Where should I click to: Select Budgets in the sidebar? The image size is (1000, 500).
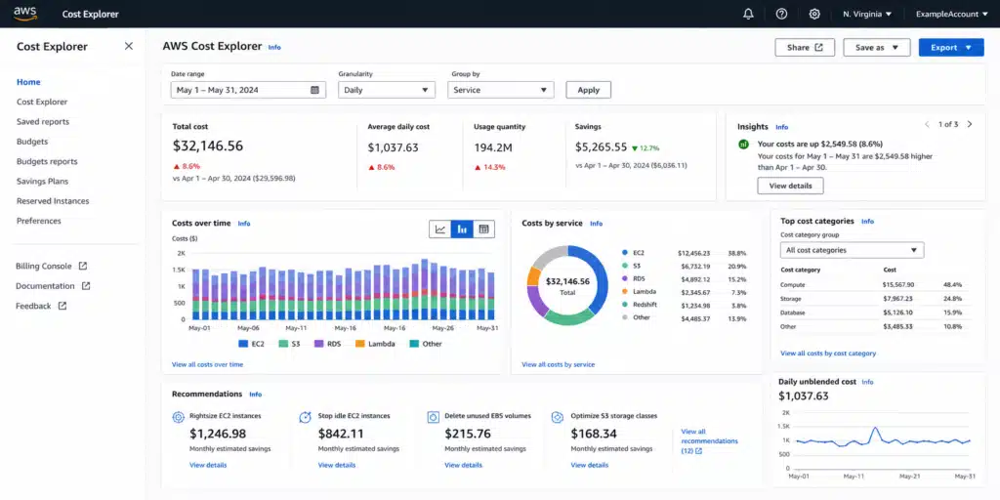[x=32, y=141]
